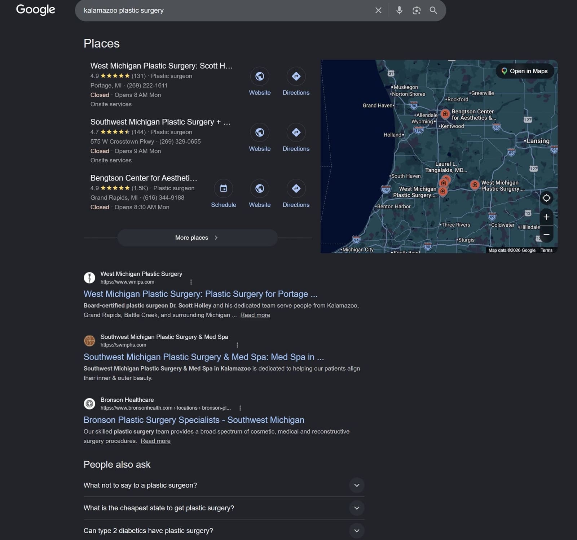Image resolution: width=577 pixels, height=540 pixels.
Task: Zoom out on the map
Action: [546, 234]
